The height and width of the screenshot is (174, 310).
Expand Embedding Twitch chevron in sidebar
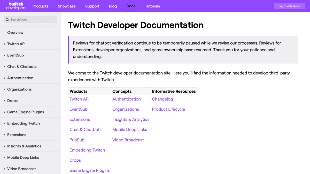pos(4,123)
